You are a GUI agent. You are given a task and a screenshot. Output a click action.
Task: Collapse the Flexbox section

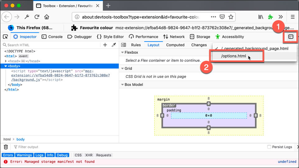pyautogui.click(x=122, y=52)
